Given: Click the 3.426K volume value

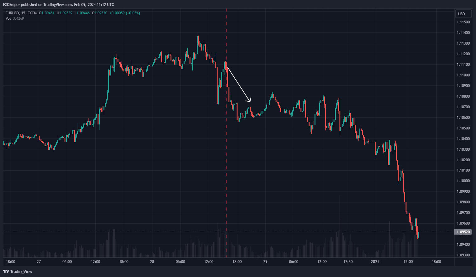Looking at the screenshot, I should [19, 18].
